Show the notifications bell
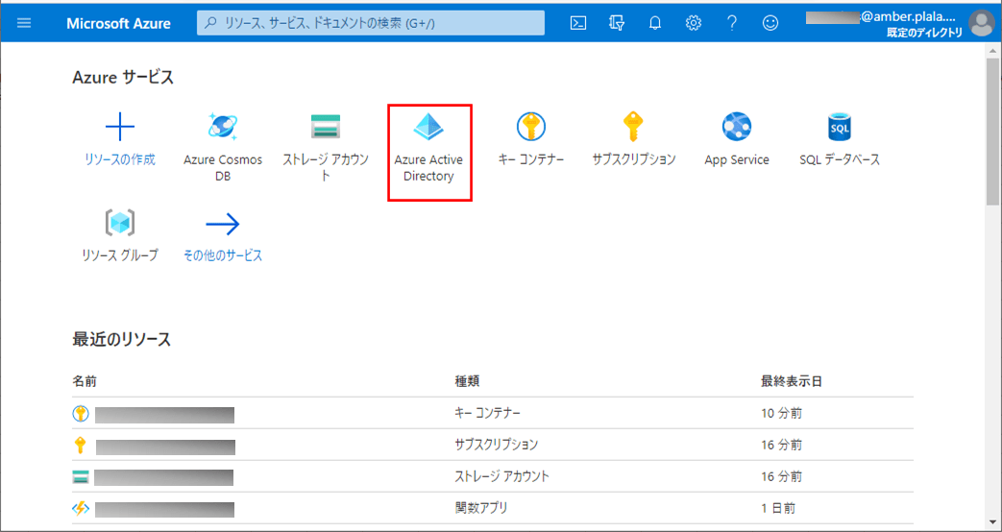The image size is (1002, 532). (x=655, y=23)
